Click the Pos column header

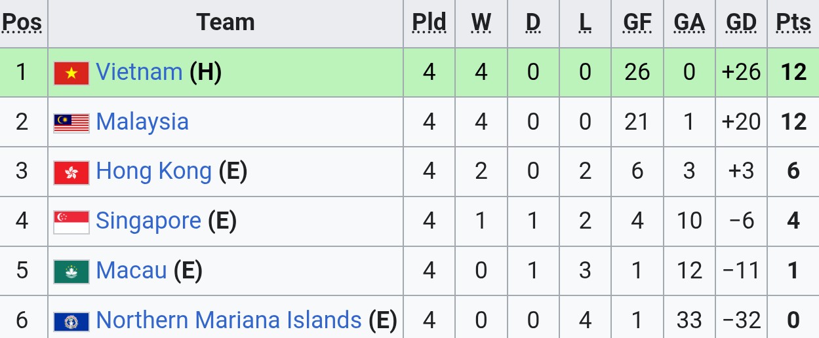tap(22, 23)
